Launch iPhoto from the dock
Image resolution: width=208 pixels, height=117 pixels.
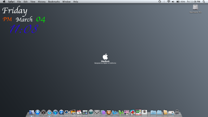73,112
